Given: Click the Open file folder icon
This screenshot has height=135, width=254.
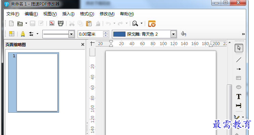Looking at the screenshot, I should 20,24.
